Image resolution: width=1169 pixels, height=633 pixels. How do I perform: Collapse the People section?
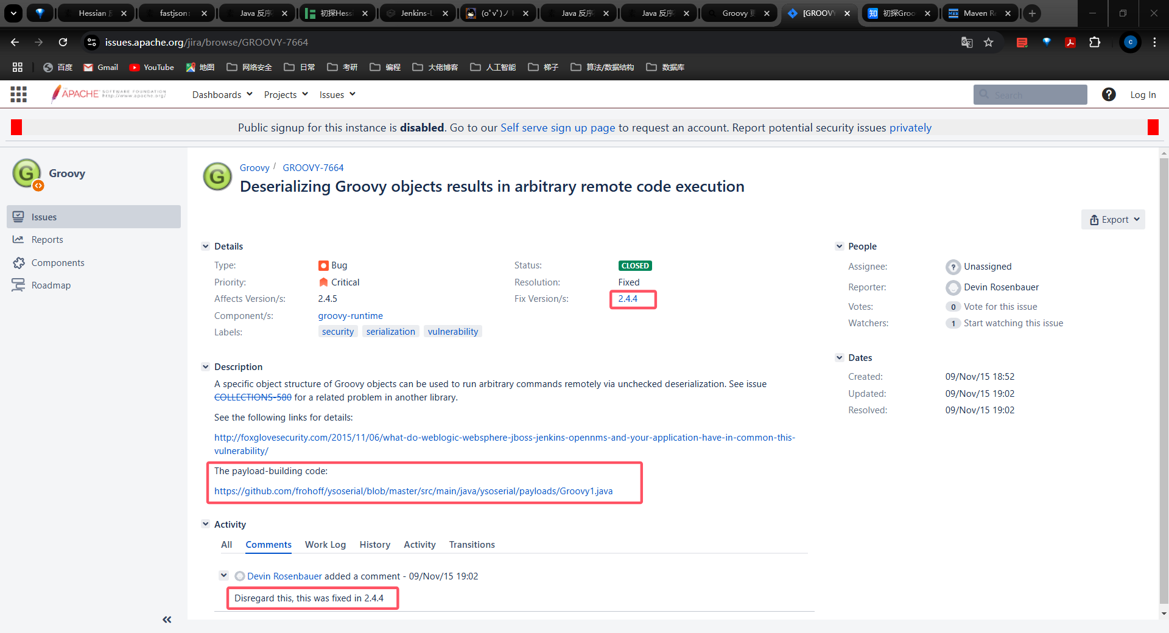pyautogui.click(x=840, y=247)
